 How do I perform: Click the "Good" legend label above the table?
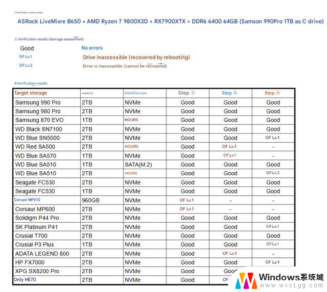coord(27,48)
